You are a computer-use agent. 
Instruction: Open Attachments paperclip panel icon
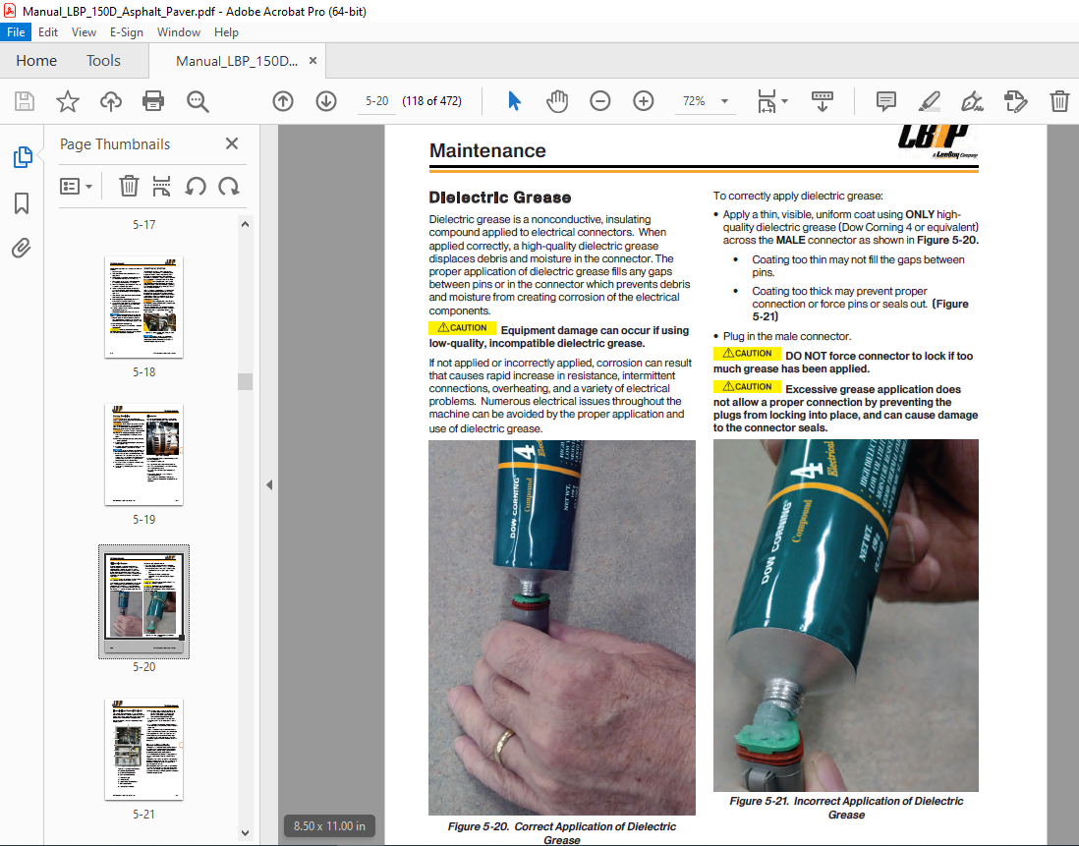[x=22, y=248]
